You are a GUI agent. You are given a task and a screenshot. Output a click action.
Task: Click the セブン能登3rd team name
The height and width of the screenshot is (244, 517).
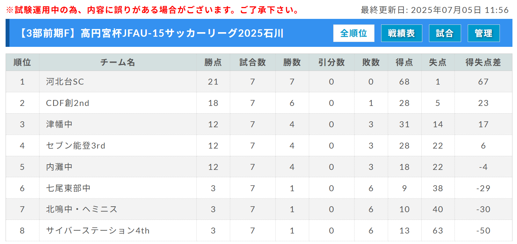[75, 146]
